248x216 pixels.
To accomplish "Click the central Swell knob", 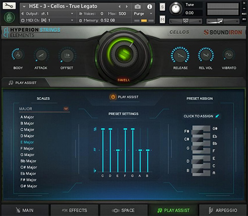I will 124,54.
